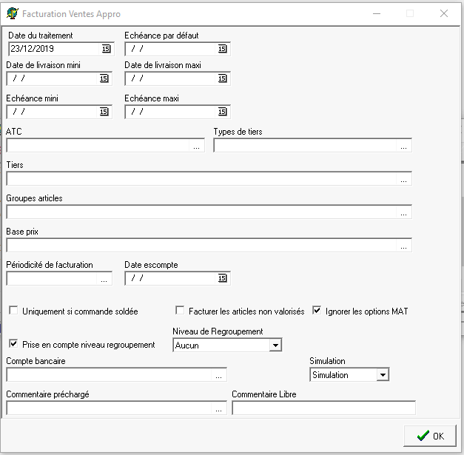464x455 pixels.
Task: Enable Uniquement si commande soldée checkbox
Action: coord(13,311)
